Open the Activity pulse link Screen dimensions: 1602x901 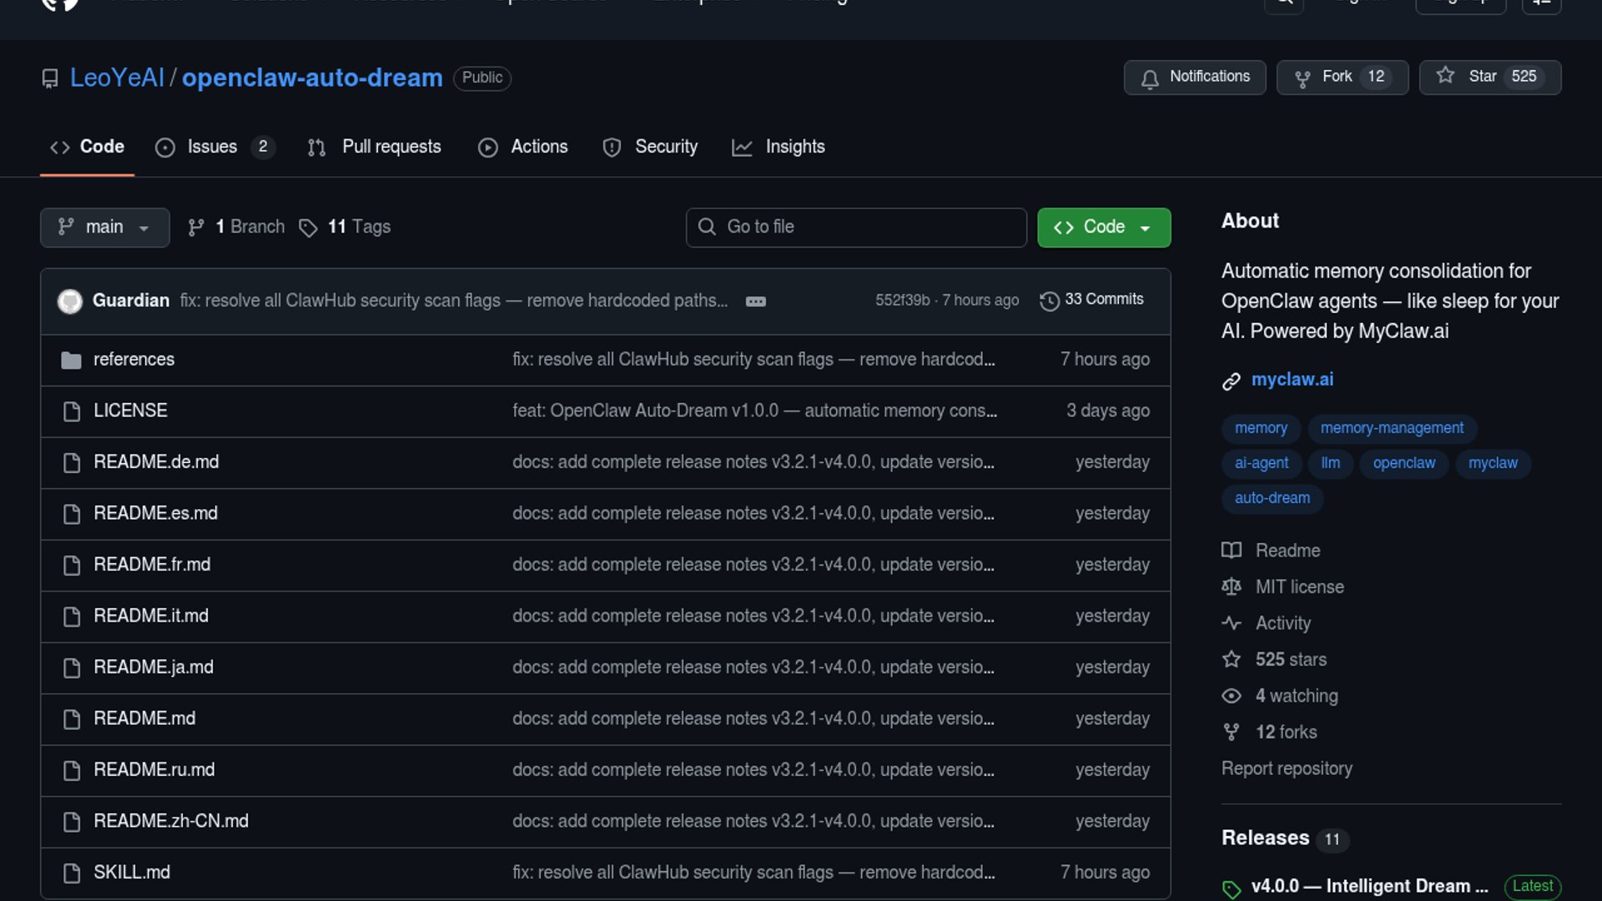1282,623
